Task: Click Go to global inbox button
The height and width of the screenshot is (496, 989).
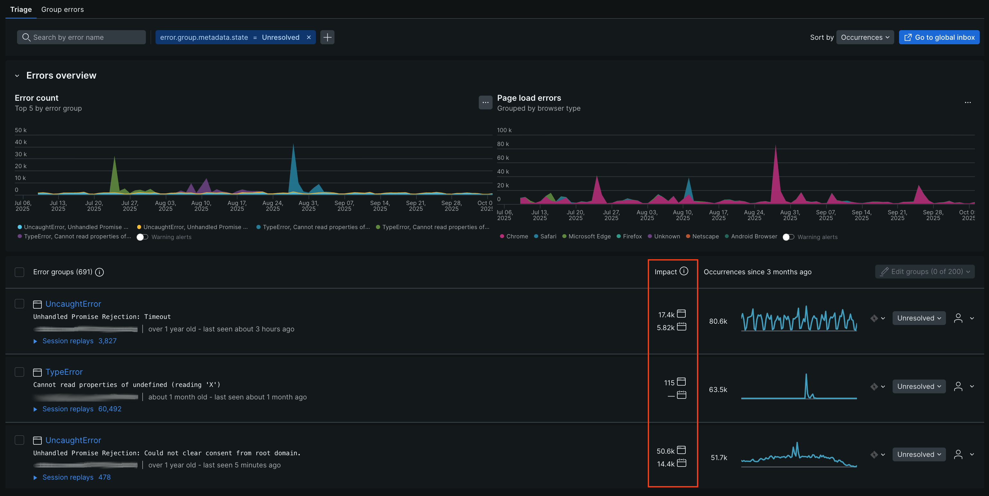Action: [x=939, y=37]
